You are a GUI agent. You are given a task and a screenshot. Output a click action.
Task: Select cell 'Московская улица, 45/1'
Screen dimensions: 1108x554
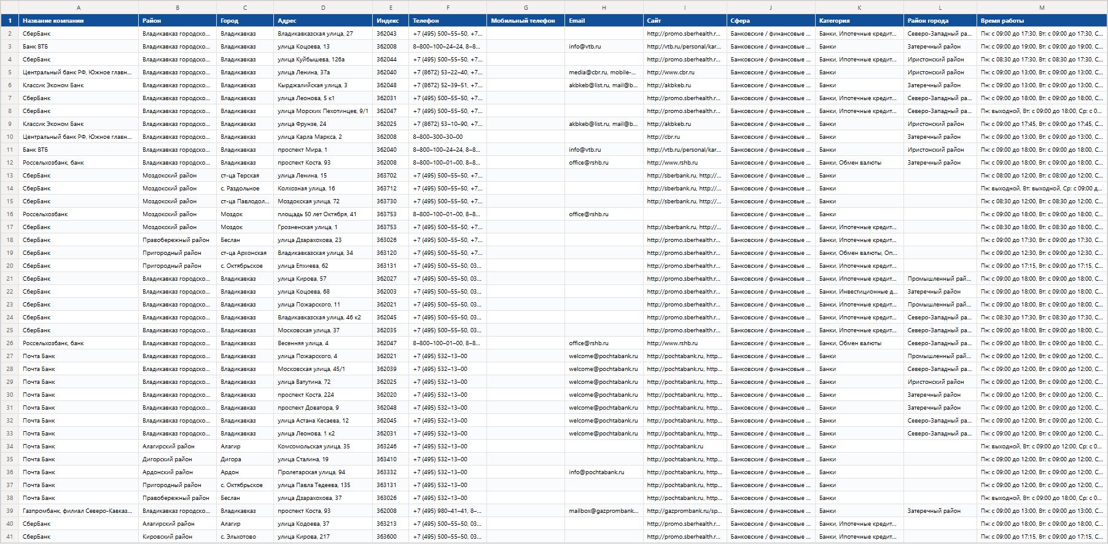click(323, 369)
